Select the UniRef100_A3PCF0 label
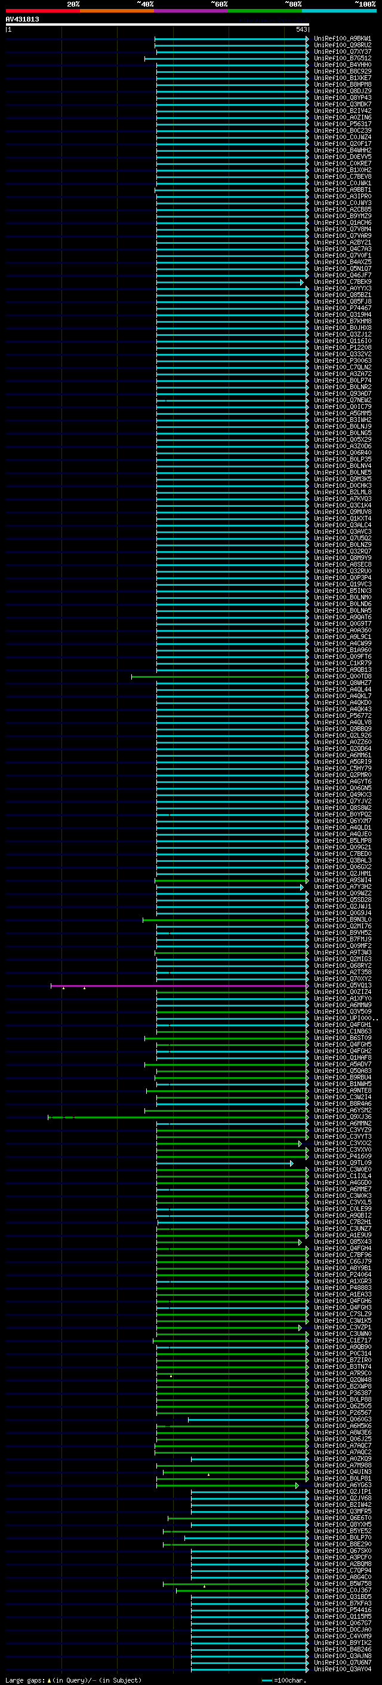The height and width of the screenshot is (1685, 382). point(342,1558)
